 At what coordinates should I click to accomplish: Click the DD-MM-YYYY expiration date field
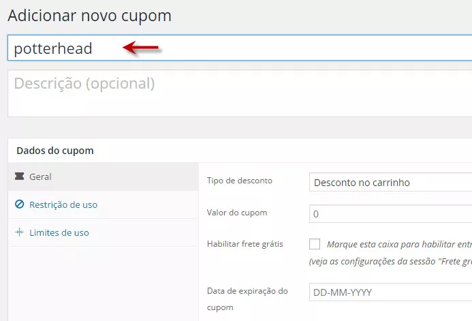tap(390, 292)
